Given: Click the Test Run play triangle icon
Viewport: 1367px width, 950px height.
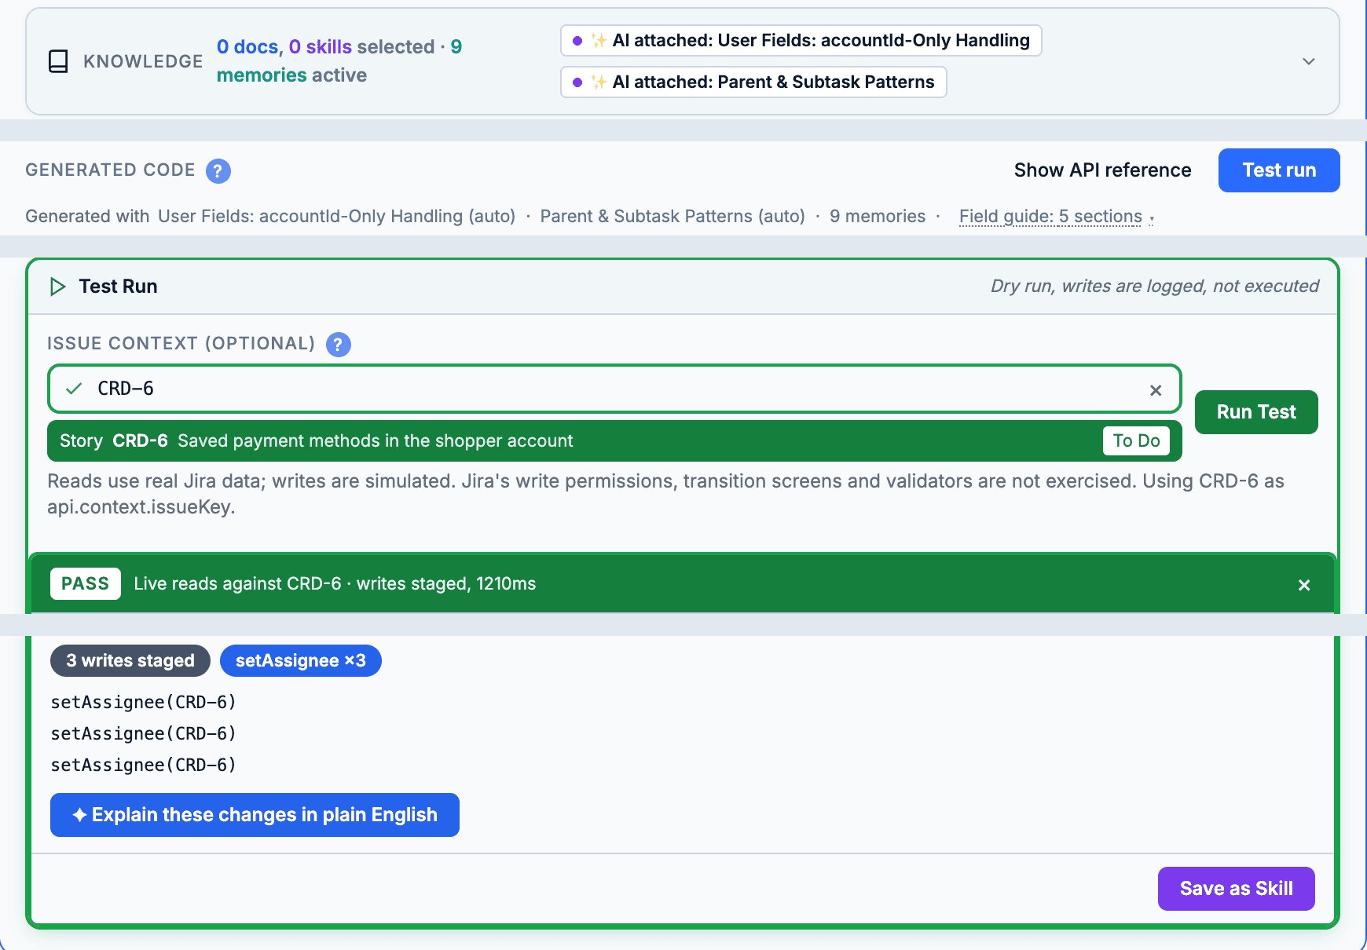Looking at the screenshot, I should coord(57,287).
